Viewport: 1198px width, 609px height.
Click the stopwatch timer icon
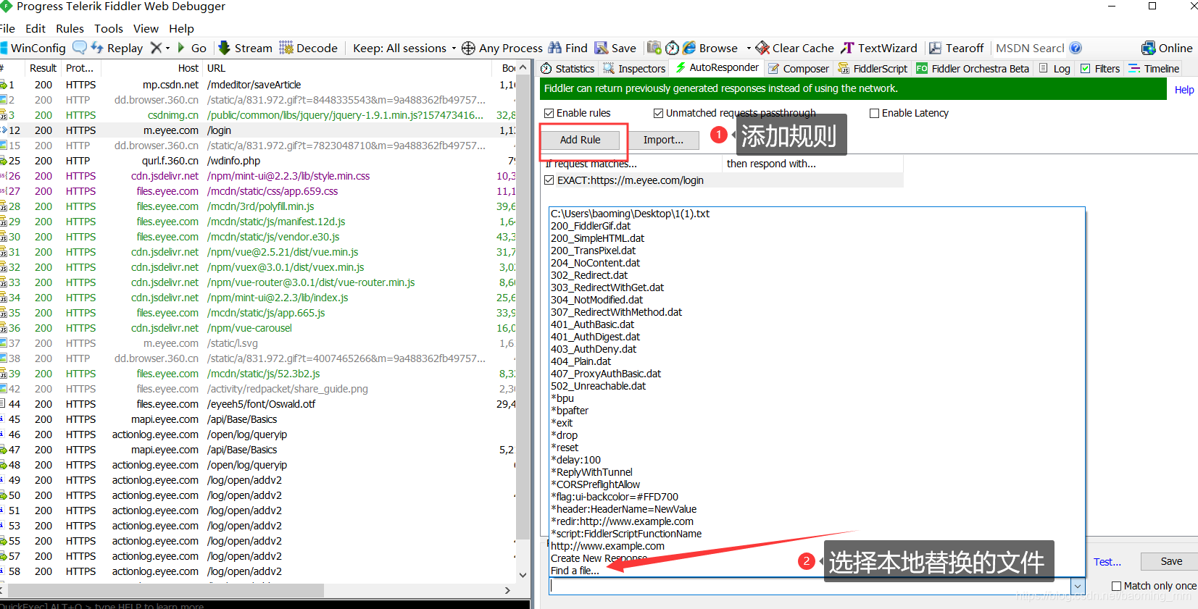tap(673, 48)
